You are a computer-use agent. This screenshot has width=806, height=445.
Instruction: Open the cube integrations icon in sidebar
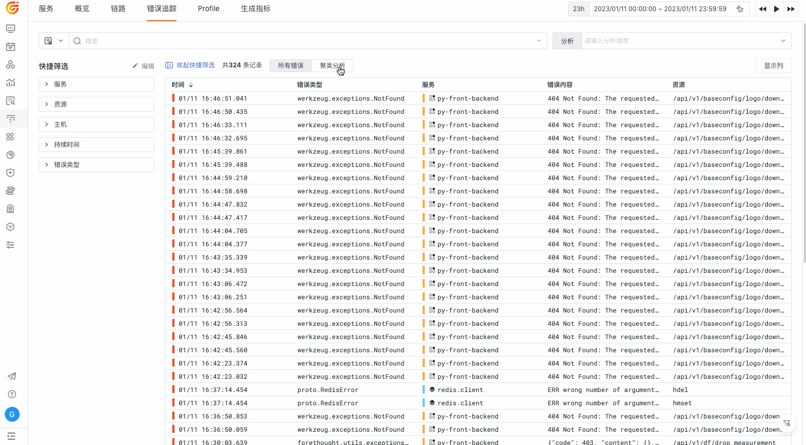[x=11, y=227]
